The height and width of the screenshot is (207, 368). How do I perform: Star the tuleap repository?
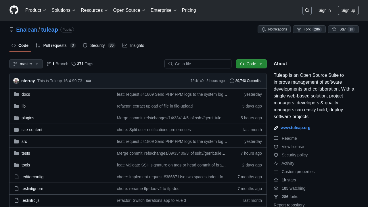343,29
